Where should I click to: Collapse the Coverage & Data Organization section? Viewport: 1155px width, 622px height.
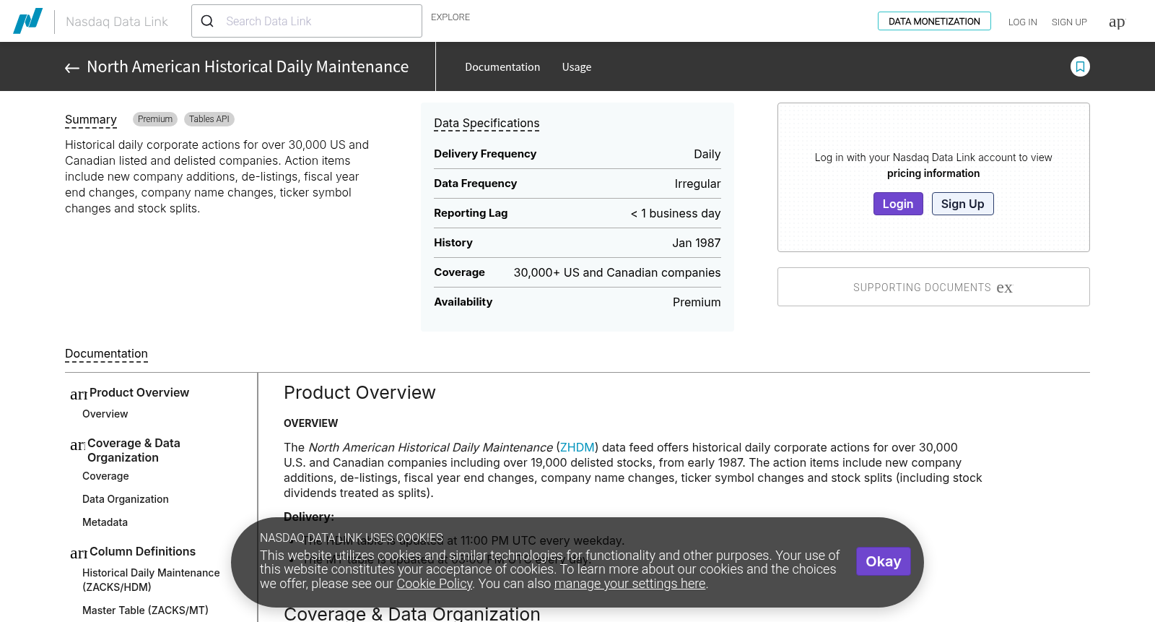point(77,444)
